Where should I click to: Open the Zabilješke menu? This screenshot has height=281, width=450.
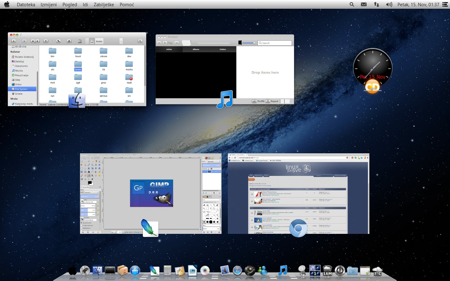click(x=104, y=5)
